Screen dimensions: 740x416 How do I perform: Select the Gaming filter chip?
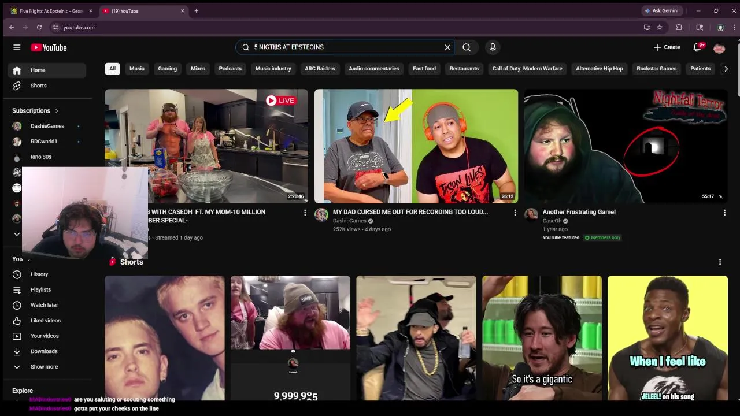(x=168, y=69)
